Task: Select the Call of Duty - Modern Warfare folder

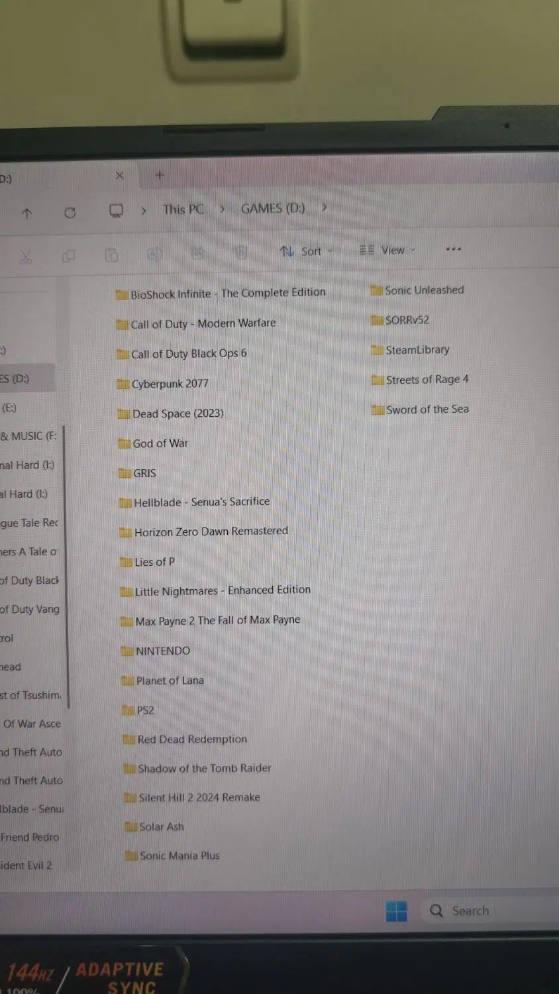Action: click(196, 324)
